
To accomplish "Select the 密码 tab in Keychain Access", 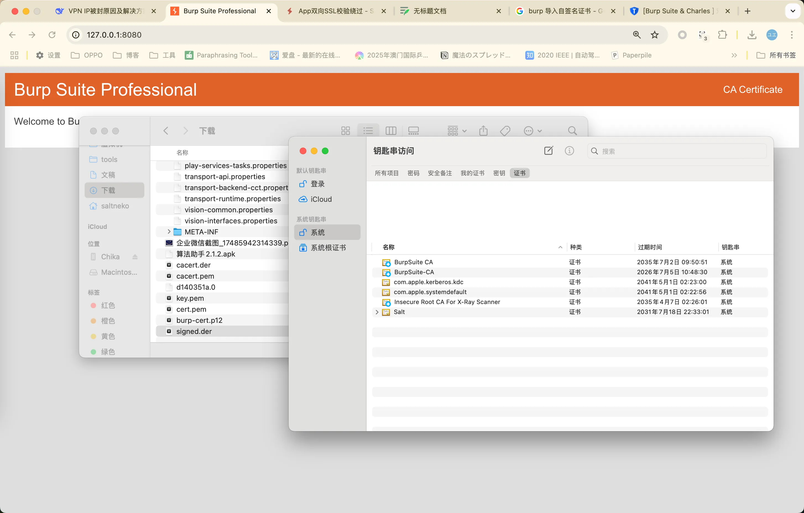I will 413,173.
